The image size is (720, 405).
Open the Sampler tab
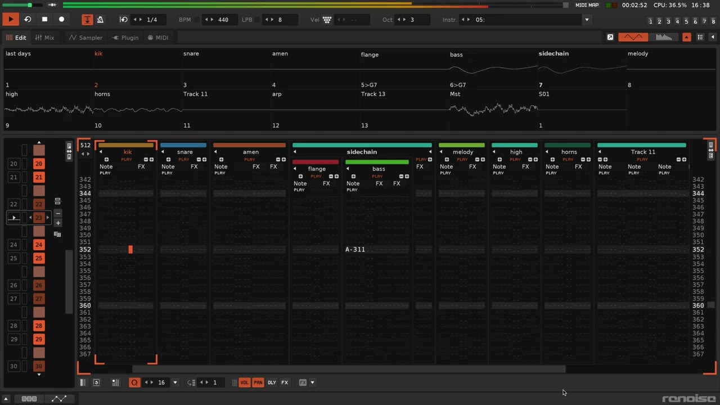(x=85, y=38)
